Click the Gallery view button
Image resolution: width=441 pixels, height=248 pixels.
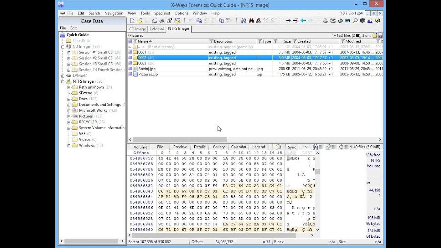click(219, 147)
